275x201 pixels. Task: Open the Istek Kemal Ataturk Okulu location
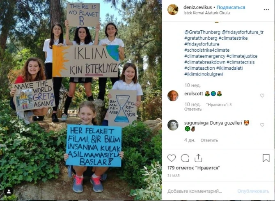click(206, 13)
